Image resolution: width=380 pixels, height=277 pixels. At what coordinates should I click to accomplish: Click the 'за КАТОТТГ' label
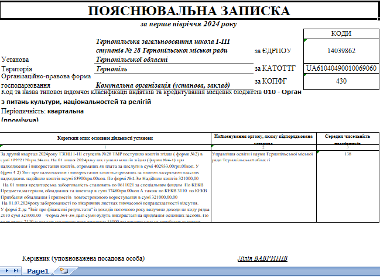(275, 68)
